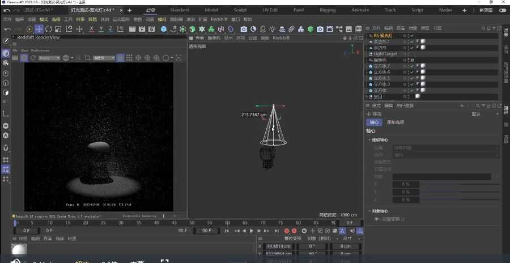Viewport: 510px width, 263px height.
Task: Click the Redshift camera icon
Action: pyautogui.click(x=320, y=29)
